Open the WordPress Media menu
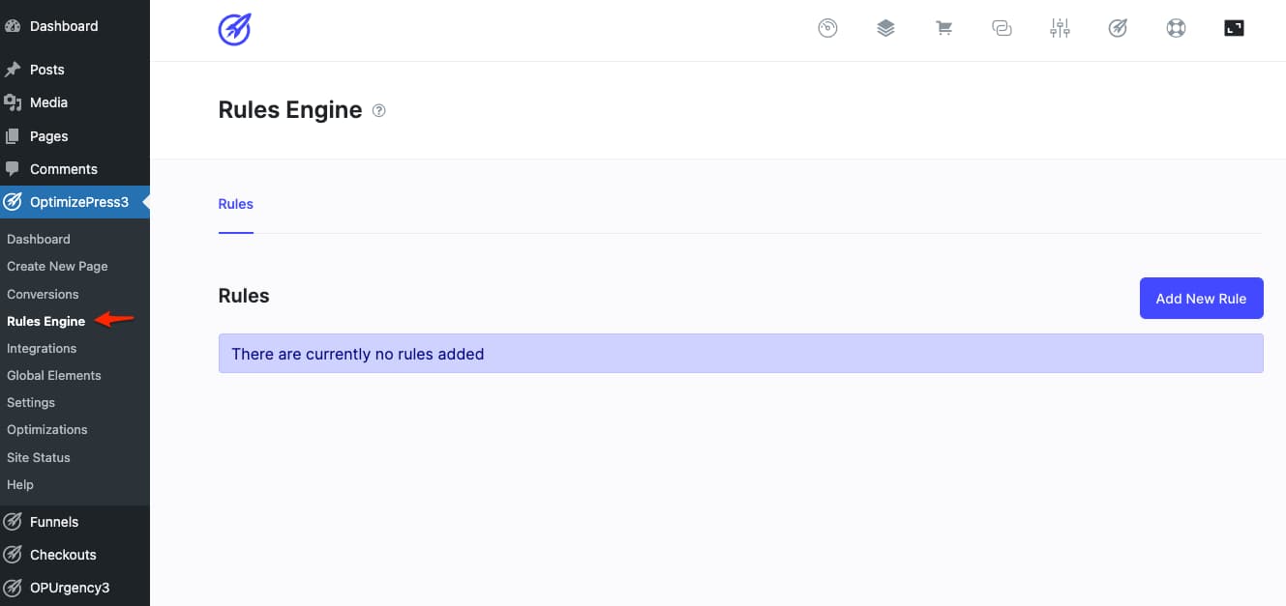Image resolution: width=1286 pixels, height=606 pixels. [x=48, y=102]
